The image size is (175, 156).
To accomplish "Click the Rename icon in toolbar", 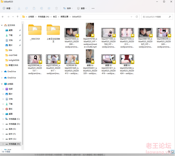I will [x=41, y=8].
